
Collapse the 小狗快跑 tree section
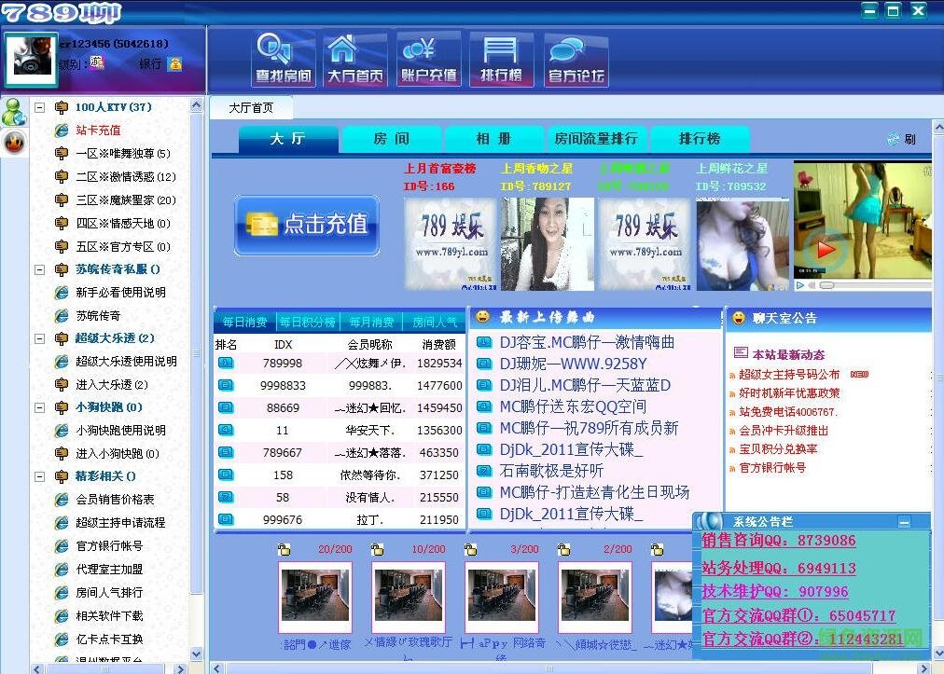(x=39, y=407)
